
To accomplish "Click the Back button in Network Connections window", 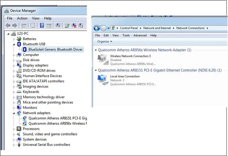I will click(97, 28).
